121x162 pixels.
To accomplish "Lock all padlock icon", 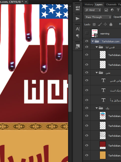I will click(111, 24).
